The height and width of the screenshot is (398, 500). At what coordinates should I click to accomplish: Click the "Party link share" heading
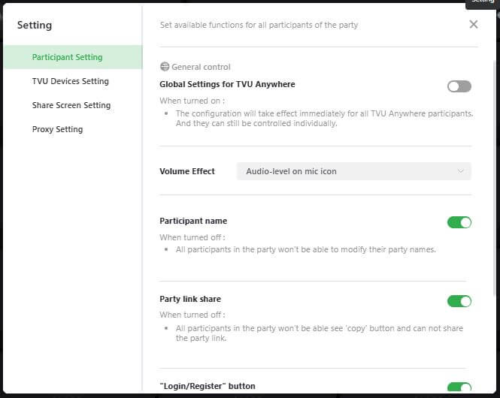click(190, 299)
